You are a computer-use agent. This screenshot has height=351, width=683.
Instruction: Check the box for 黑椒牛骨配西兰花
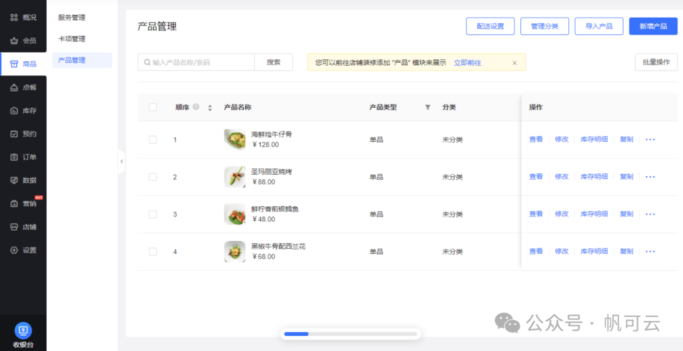coord(153,251)
